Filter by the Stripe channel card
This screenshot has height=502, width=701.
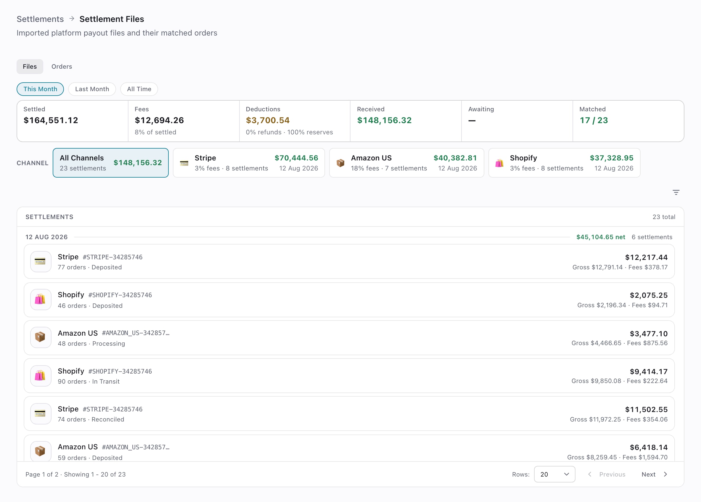click(x=249, y=163)
